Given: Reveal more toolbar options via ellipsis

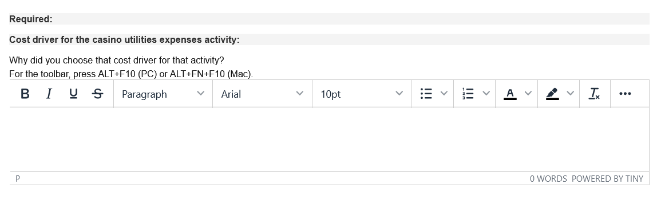Looking at the screenshot, I should pyautogui.click(x=625, y=94).
